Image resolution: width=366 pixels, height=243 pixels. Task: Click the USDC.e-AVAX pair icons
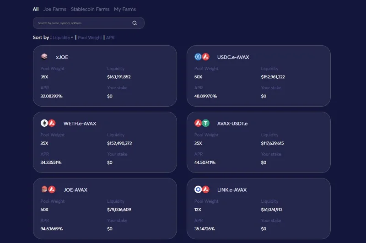[x=202, y=57]
